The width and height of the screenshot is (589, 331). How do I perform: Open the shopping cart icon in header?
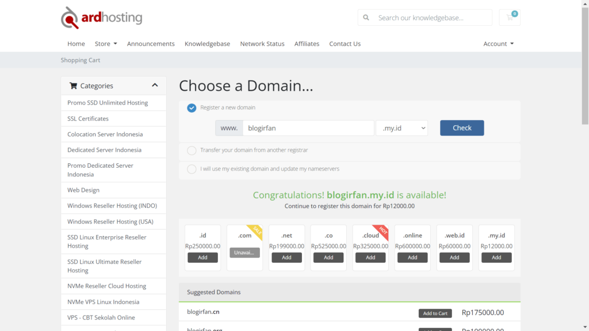(509, 17)
